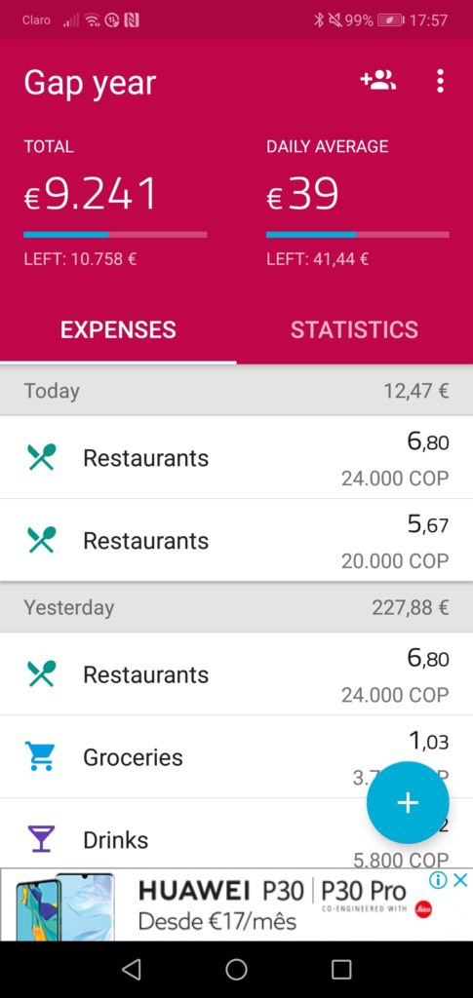Tap the recent apps square icon
This screenshot has height=998, width=473.
[341, 970]
